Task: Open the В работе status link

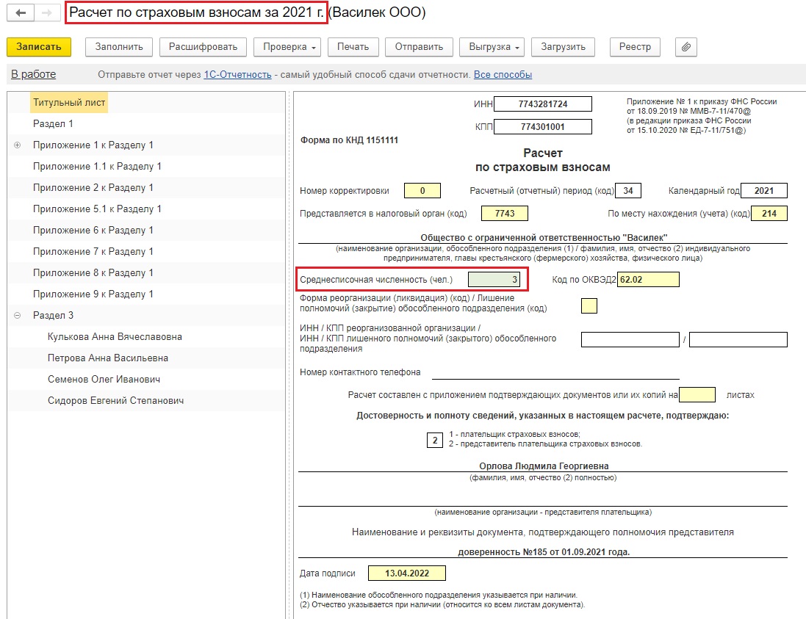Action: 33,74
